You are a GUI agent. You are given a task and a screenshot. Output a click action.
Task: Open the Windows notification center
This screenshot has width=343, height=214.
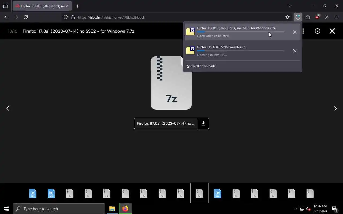tap(335, 209)
